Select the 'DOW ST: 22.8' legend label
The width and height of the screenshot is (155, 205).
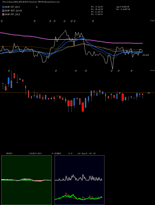12,7
